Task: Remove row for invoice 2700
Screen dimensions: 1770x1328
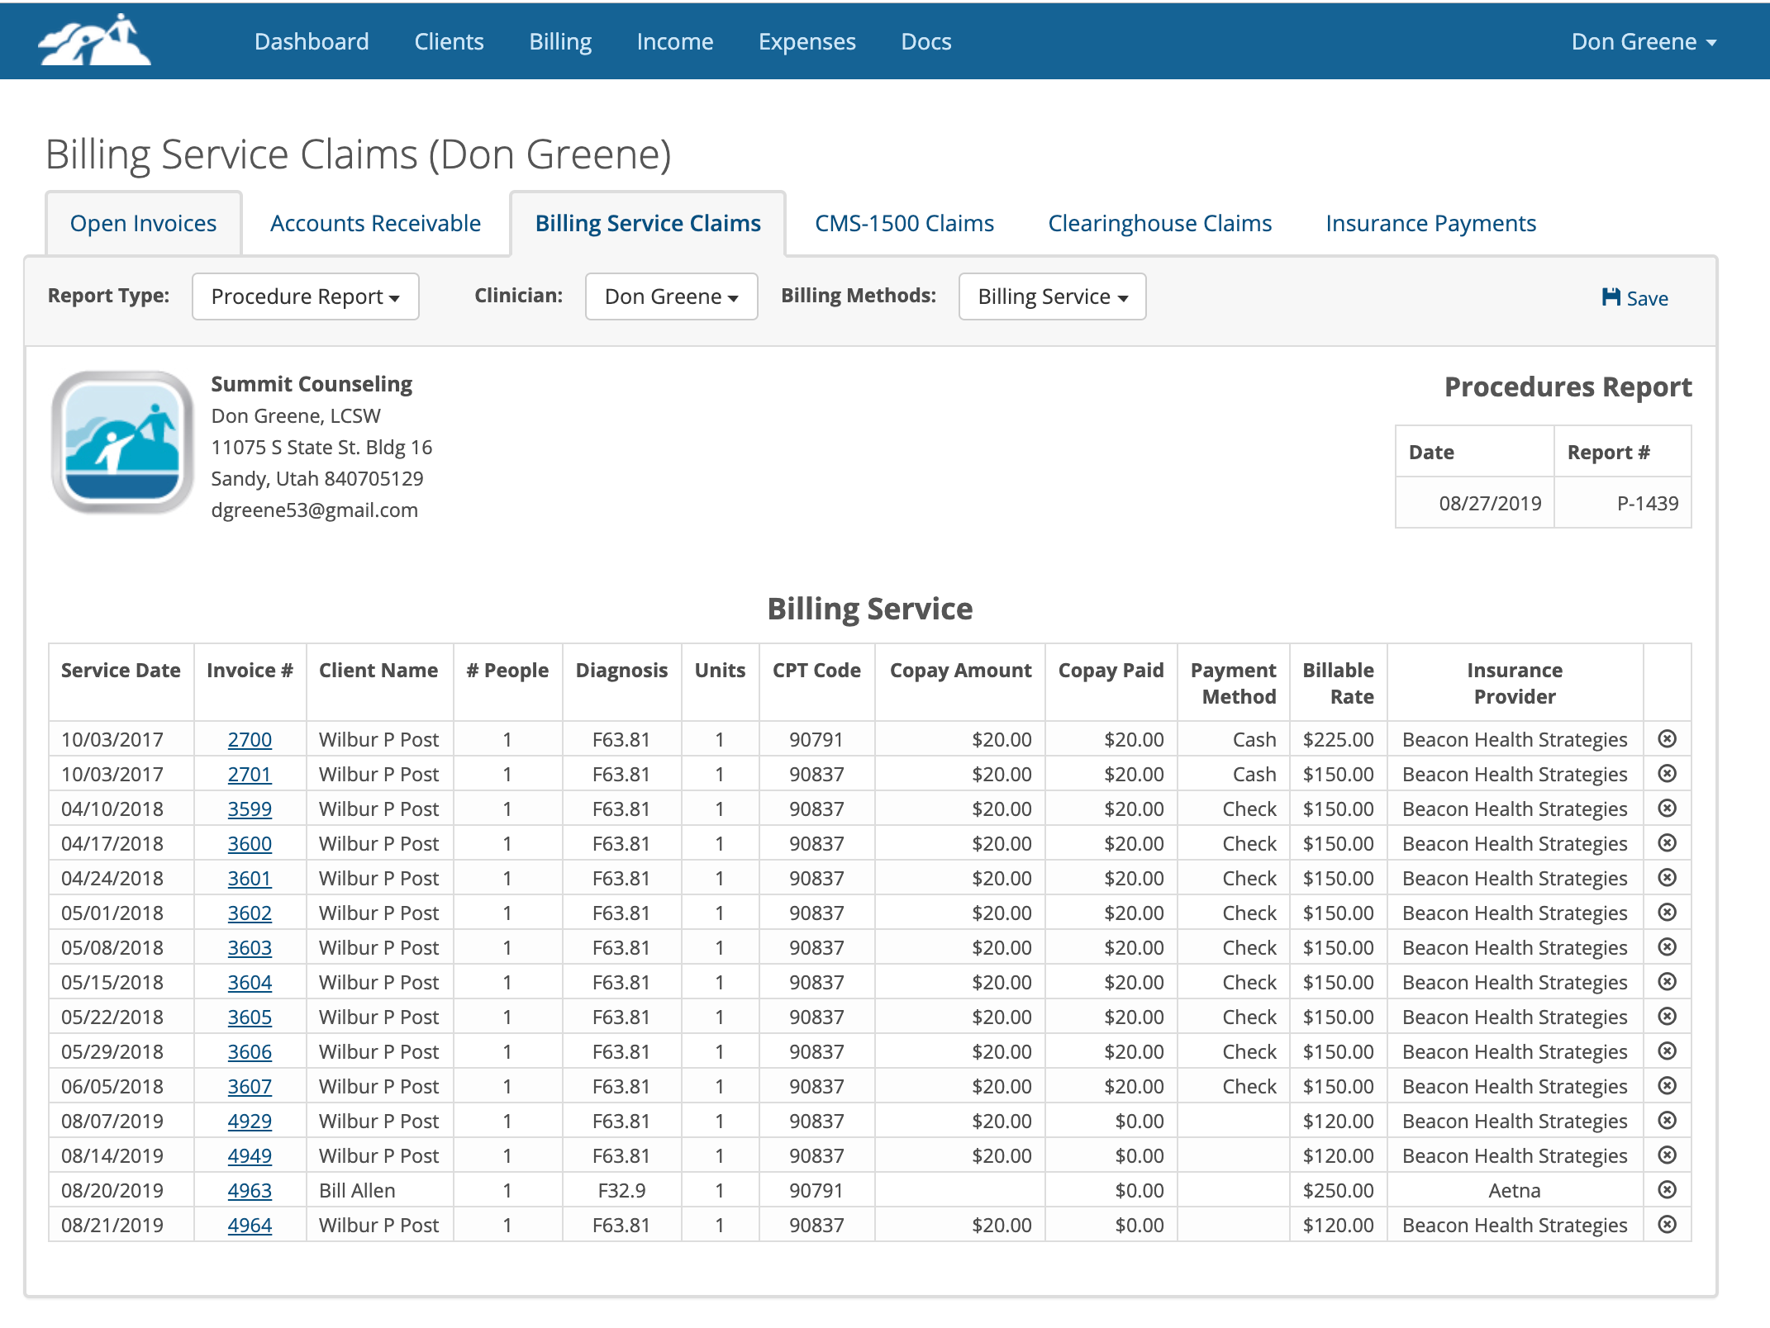Action: click(1667, 738)
